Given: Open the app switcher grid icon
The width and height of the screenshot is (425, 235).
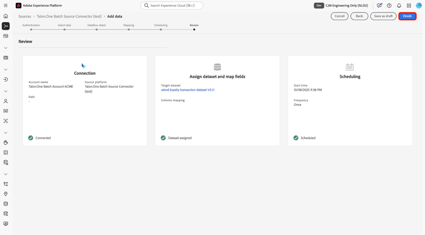Looking at the screenshot, I should pyautogui.click(x=409, y=6).
